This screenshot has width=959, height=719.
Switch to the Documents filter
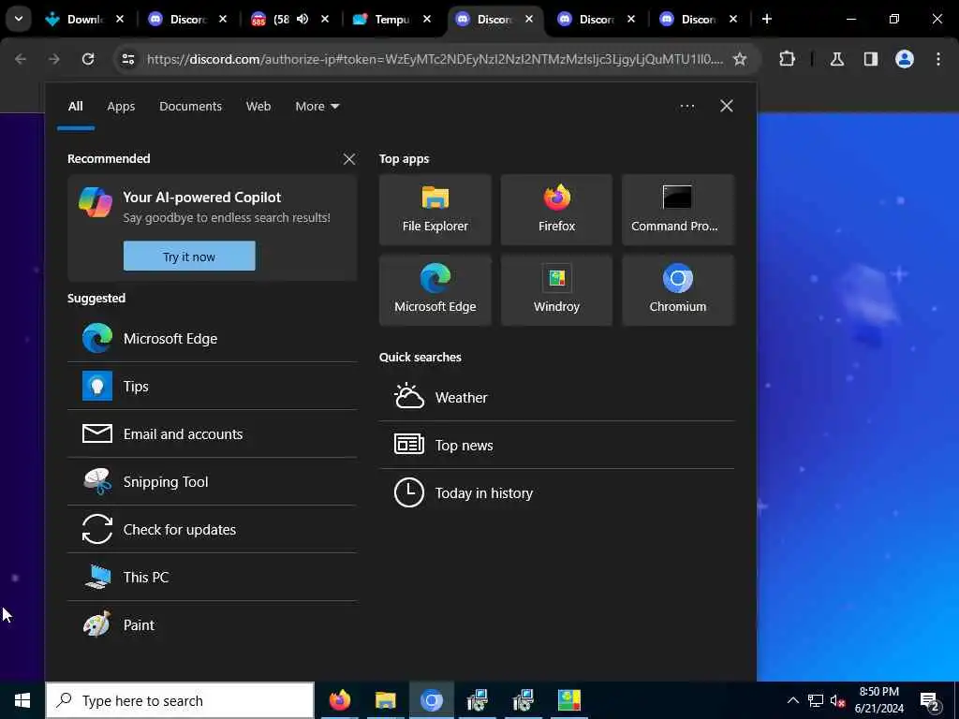[190, 107]
